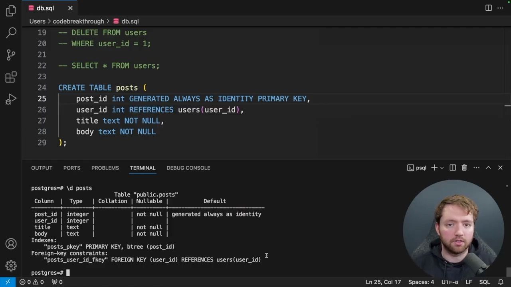This screenshot has width=511, height=287.
Task: Click the '\d posts' command in terminal
Action: [x=79, y=188]
